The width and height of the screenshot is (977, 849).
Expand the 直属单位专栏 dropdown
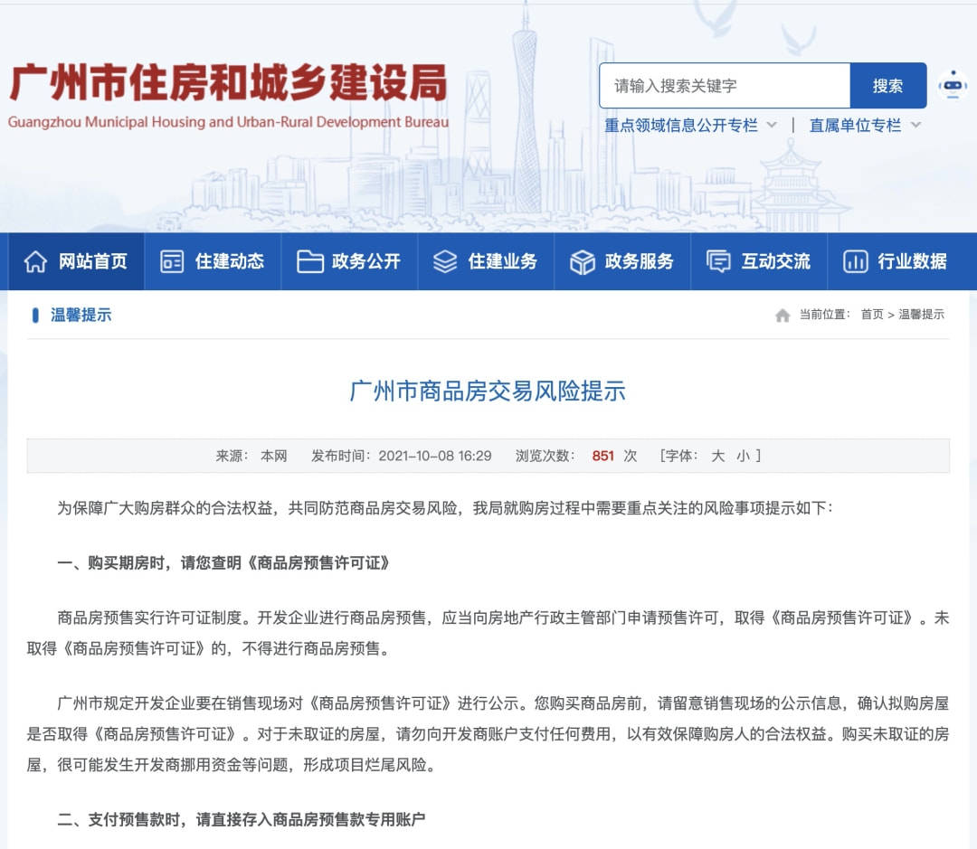point(915,126)
